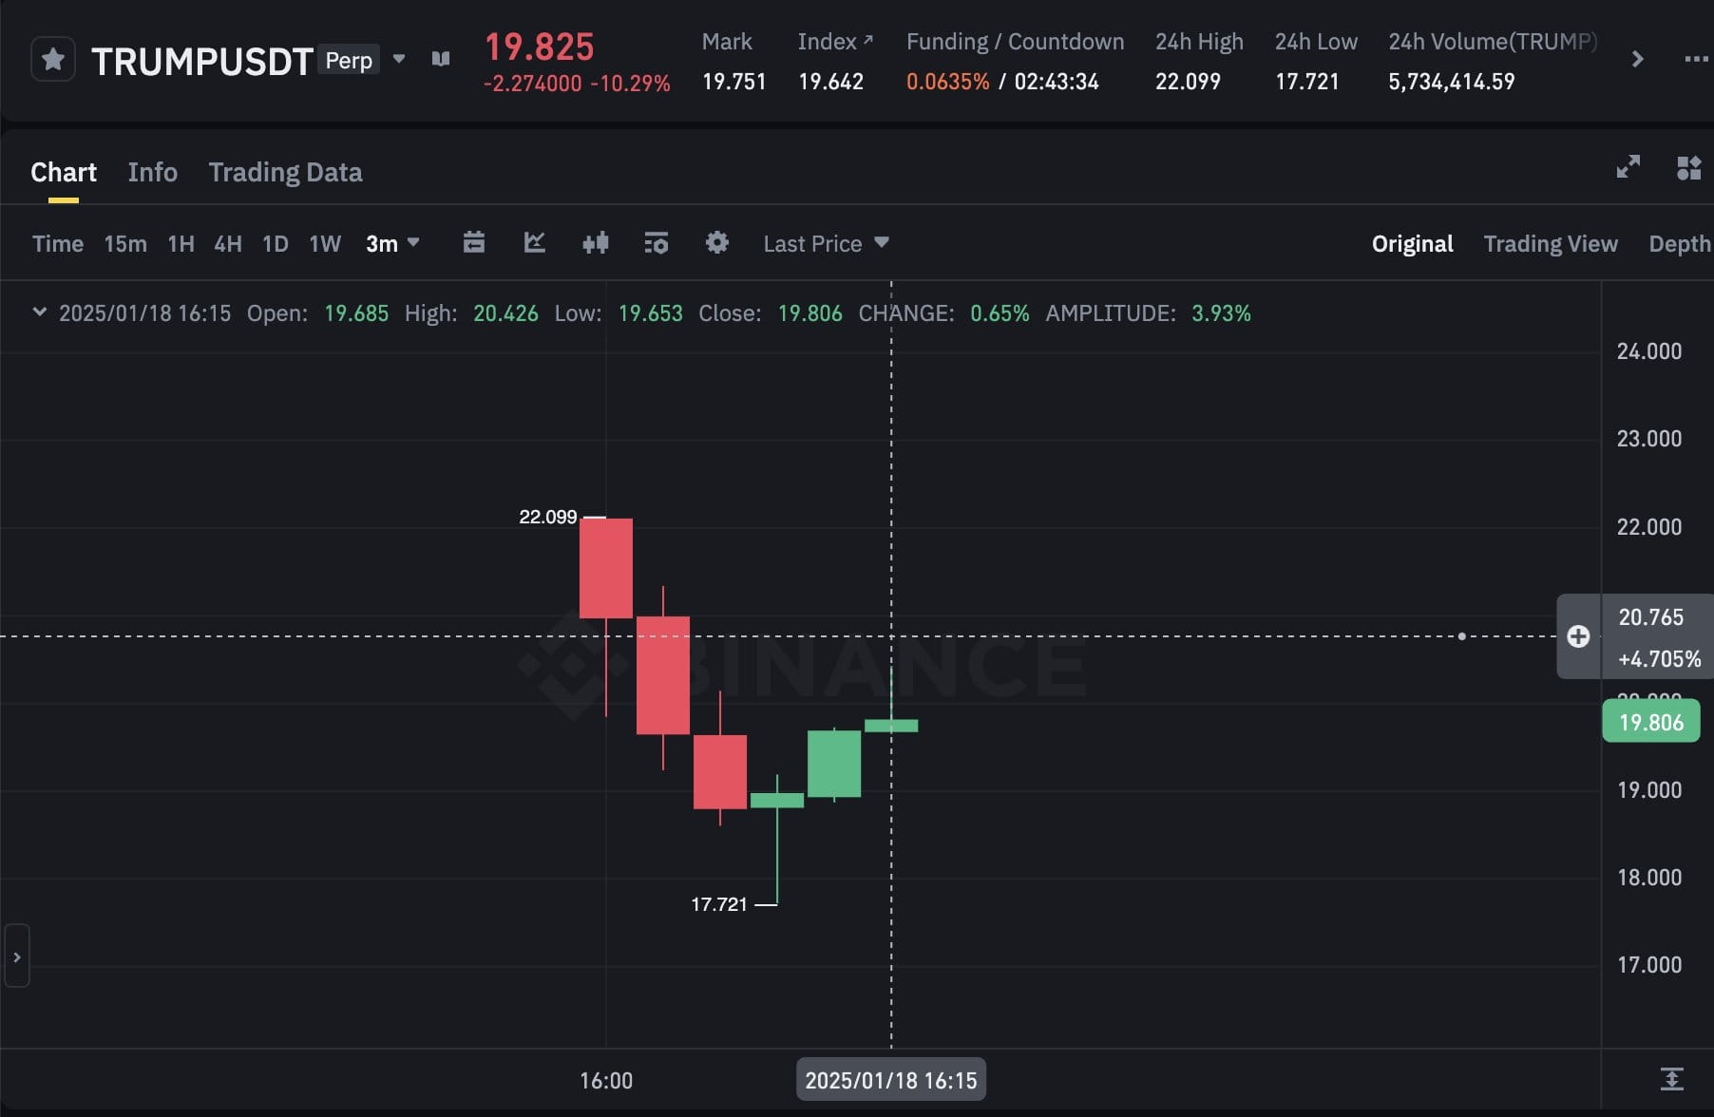The width and height of the screenshot is (1714, 1117).
Task: Click the 22.099 high marker label
Action: tap(548, 517)
